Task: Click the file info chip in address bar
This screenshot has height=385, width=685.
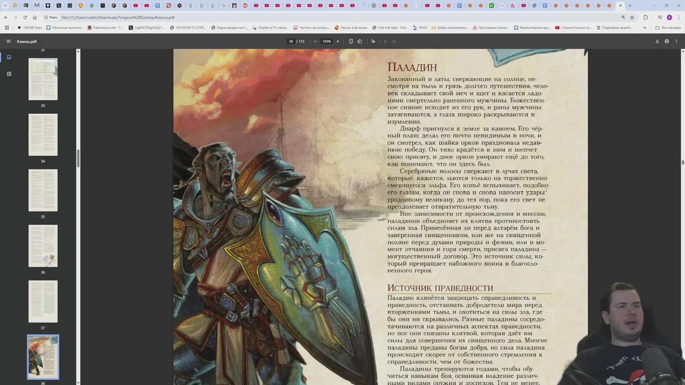Action: pyautogui.click(x=51, y=17)
